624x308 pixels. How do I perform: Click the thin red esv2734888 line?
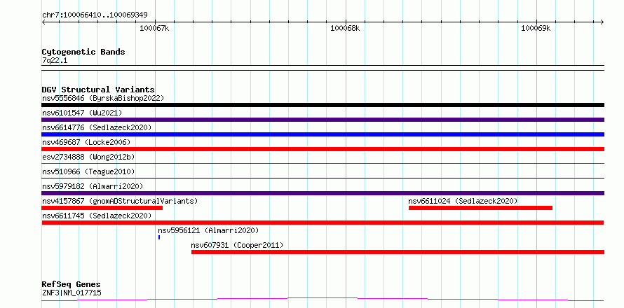point(323,163)
